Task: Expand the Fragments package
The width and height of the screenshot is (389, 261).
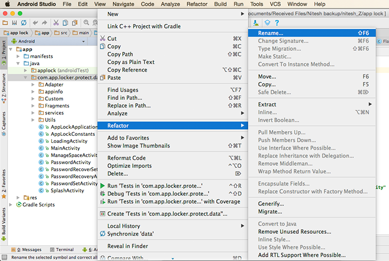Action: point(33,106)
